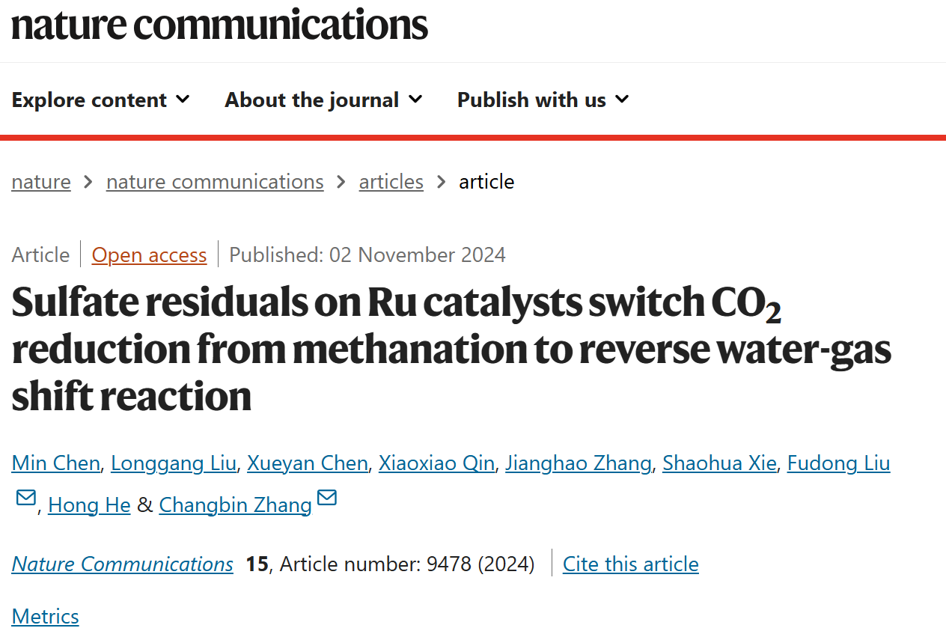This screenshot has height=640, width=946.
Task: Click author Jianghao Zhang
Action: pos(579,463)
